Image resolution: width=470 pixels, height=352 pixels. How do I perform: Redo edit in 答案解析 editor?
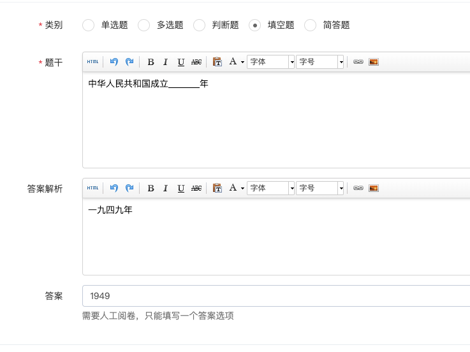click(x=129, y=188)
